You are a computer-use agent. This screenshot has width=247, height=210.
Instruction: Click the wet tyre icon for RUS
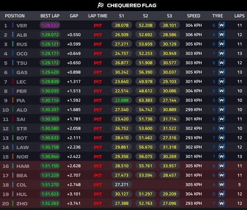coord(221,44)
